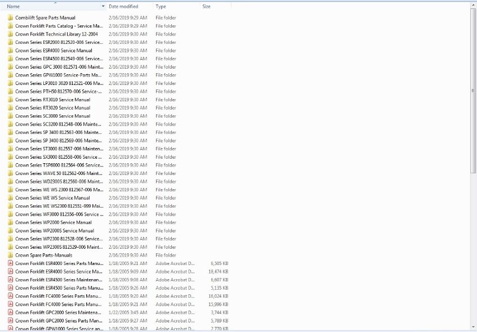Click folder icon of Crown Series RT3010 Service Manual

10,100
